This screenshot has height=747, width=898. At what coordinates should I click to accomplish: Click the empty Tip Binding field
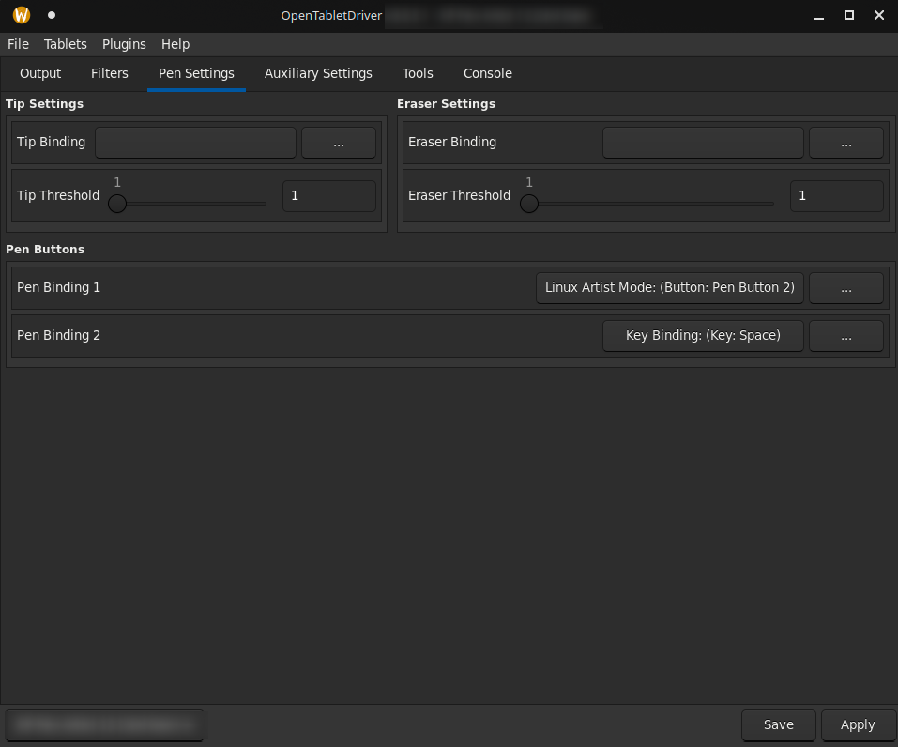(x=195, y=143)
